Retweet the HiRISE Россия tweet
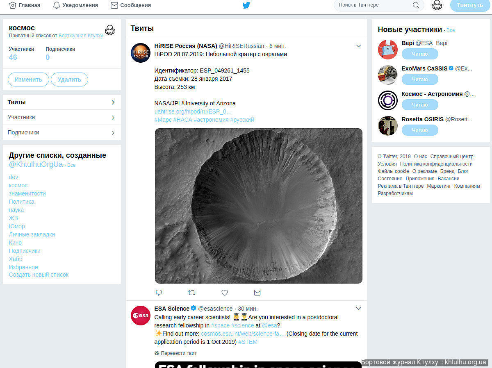The height and width of the screenshot is (368, 492). (191, 293)
